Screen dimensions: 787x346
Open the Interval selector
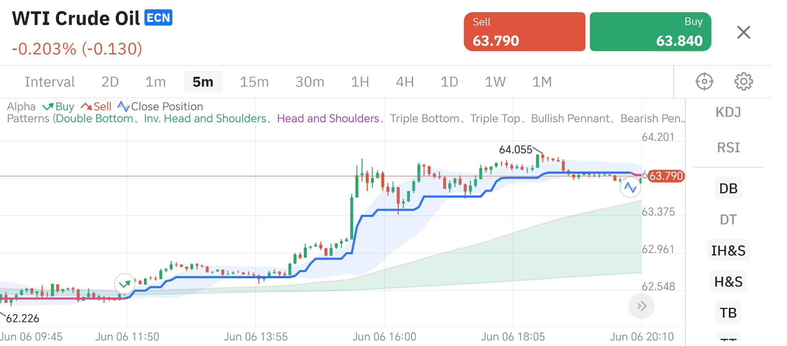click(50, 82)
